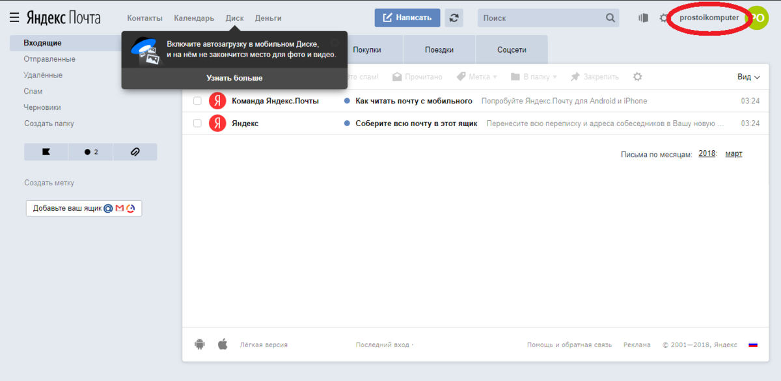Open the themes icon beside the gear
This screenshot has width=781, height=381.
tap(644, 18)
